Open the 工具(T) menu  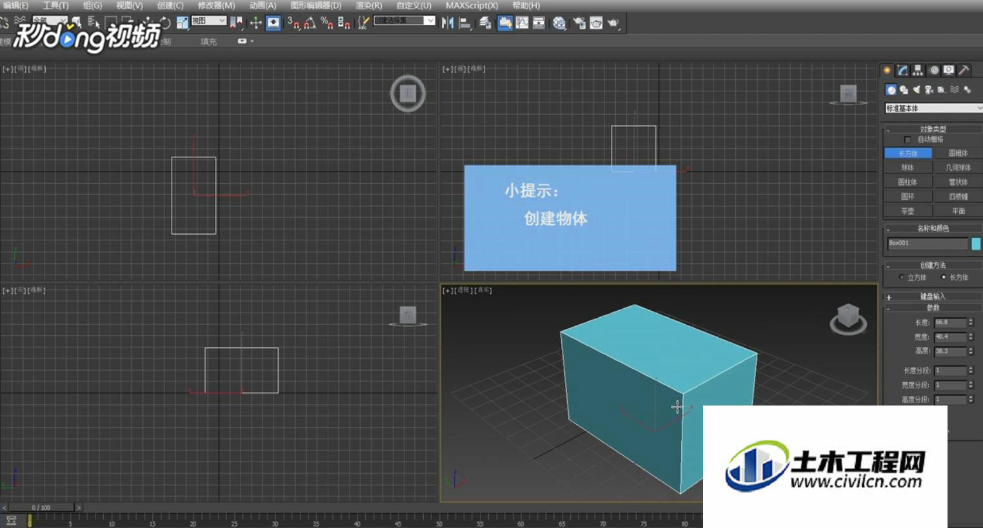(x=55, y=6)
